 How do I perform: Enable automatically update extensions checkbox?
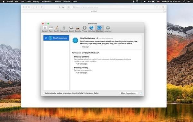[x=44, y=93]
